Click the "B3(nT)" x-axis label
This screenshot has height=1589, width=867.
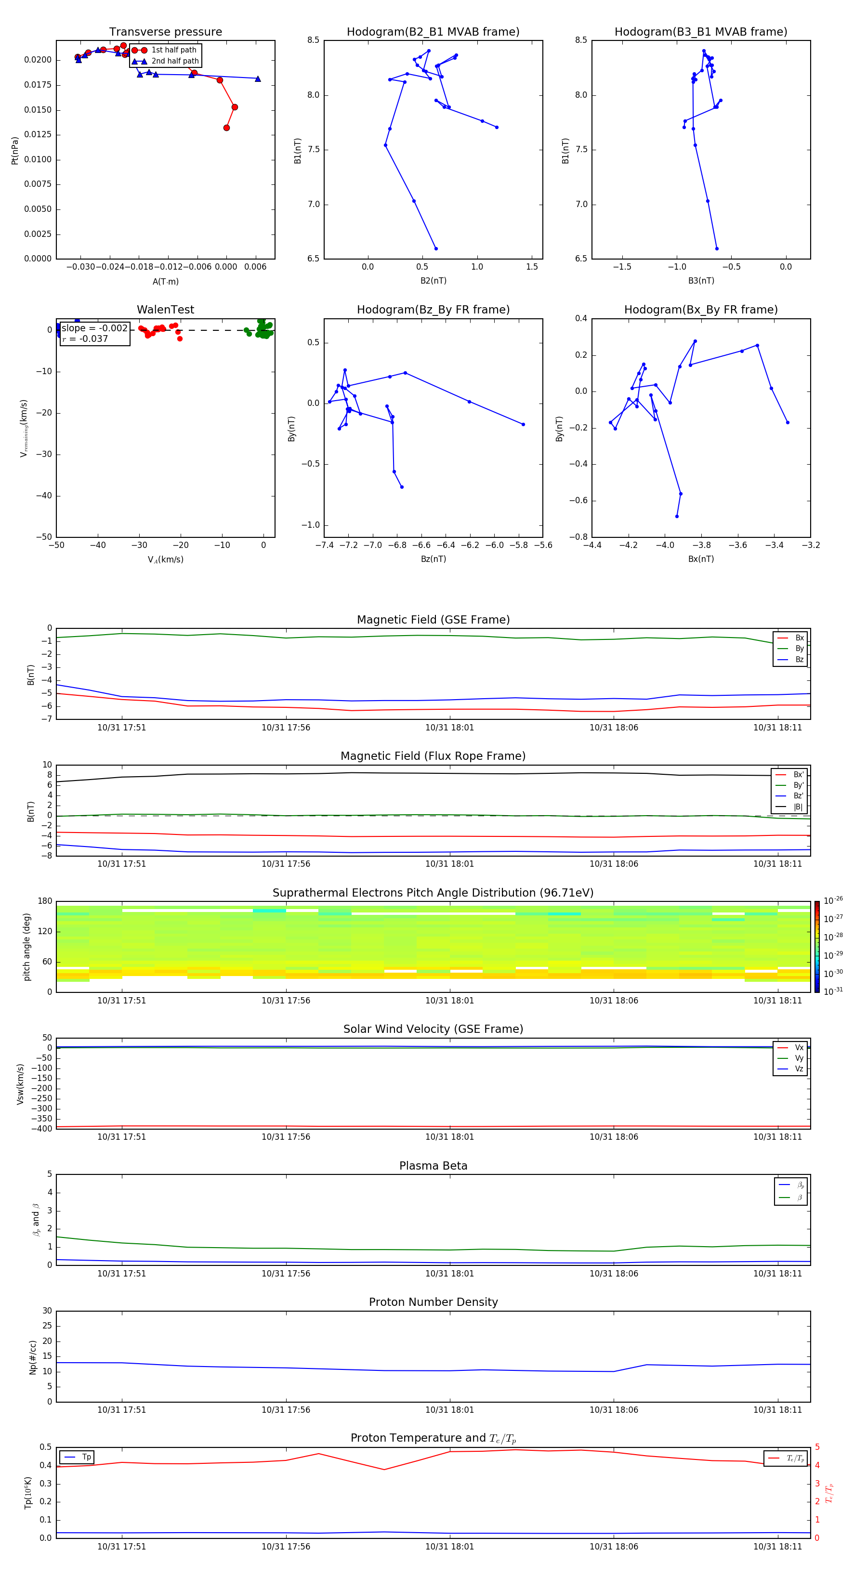coord(701,281)
